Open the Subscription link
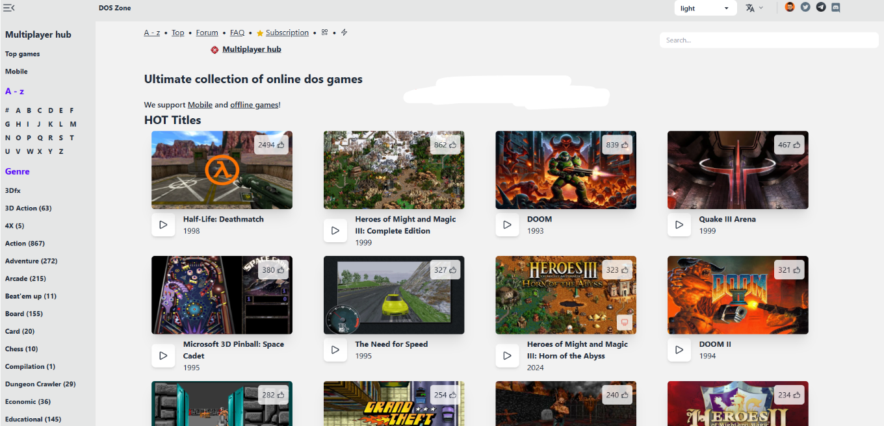 [x=287, y=32]
